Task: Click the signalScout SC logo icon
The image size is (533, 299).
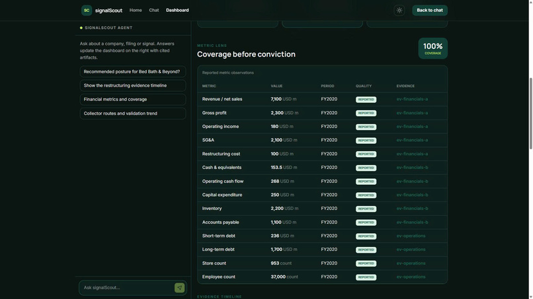Action: pyautogui.click(x=87, y=10)
